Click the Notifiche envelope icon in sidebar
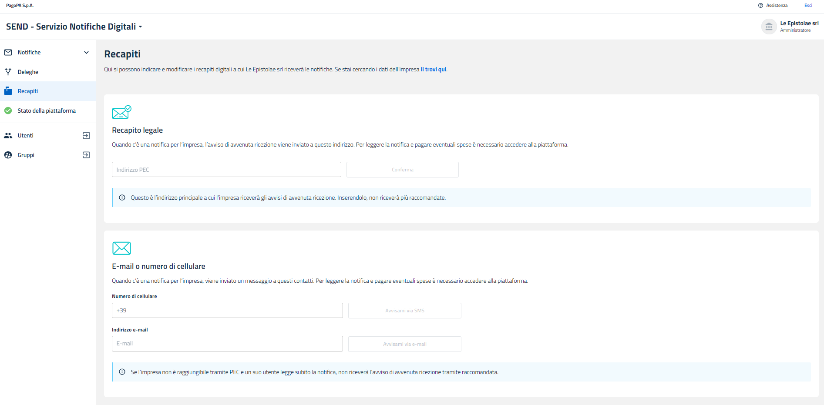Image resolution: width=824 pixels, height=405 pixels. 8,53
